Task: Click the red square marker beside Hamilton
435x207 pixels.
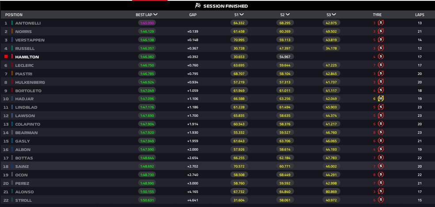Action: [6, 57]
